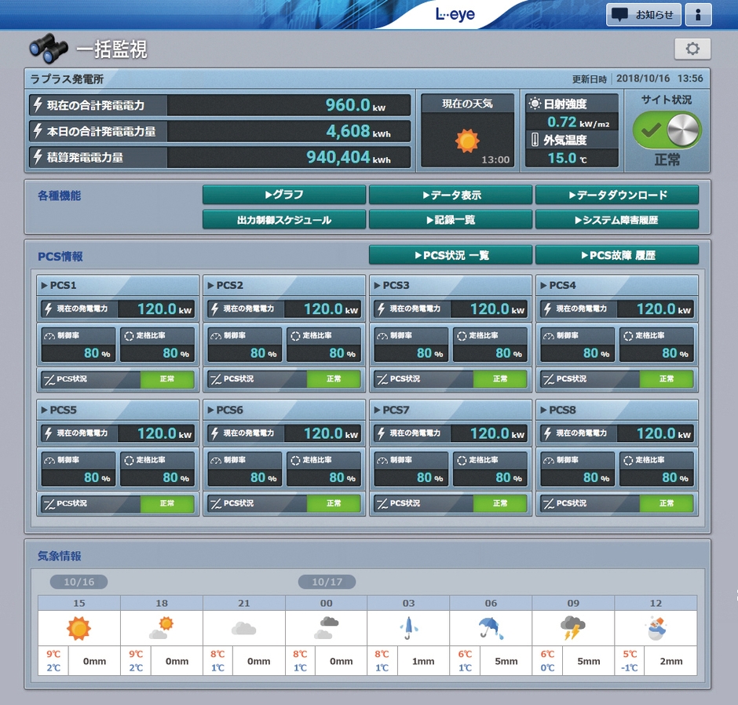738x705 pixels.
Task: Click the outdoor temperature thermometer icon
Action: tap(535, 141)
